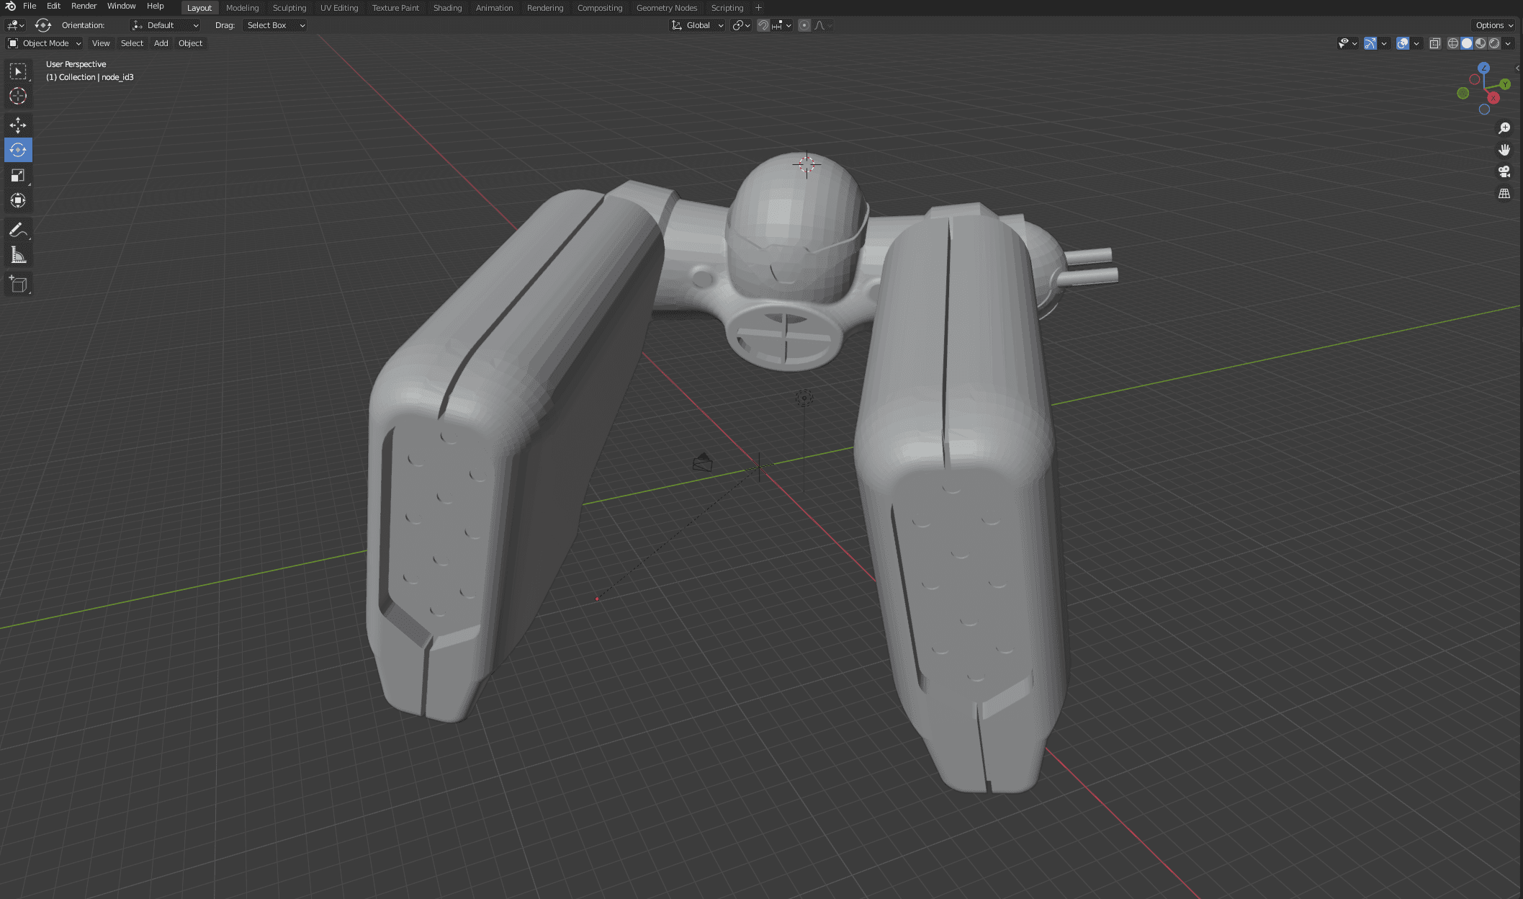This screenshot has height=899, width=1523.
Task: Open the Object Mode dropdown
Action: 45,43
